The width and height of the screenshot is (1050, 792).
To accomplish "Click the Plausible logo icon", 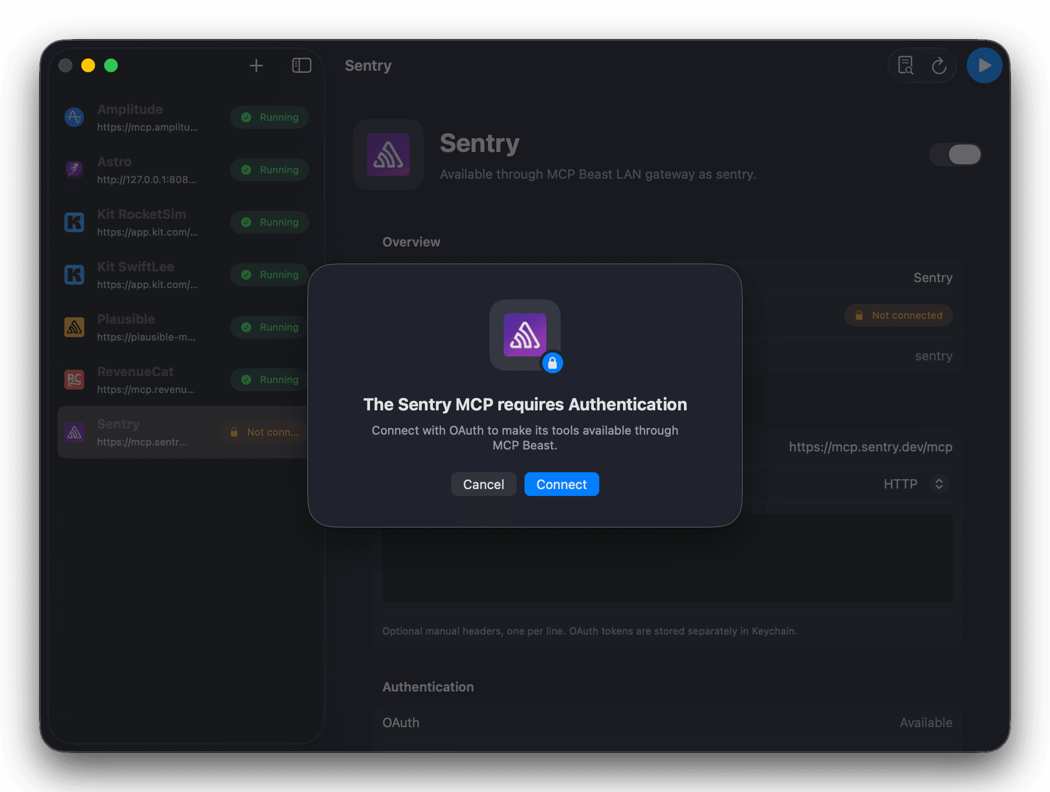I will click(74, 327).
